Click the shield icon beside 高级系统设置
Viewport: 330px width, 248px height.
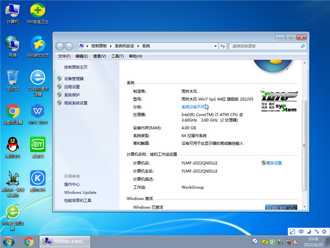point(59,103)
